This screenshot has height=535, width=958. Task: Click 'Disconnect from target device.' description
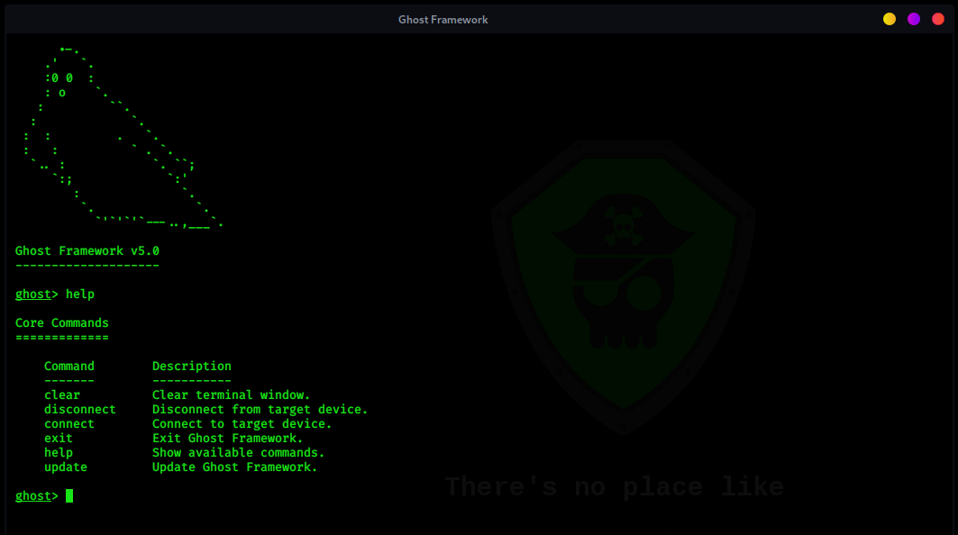tap(260, 409)
